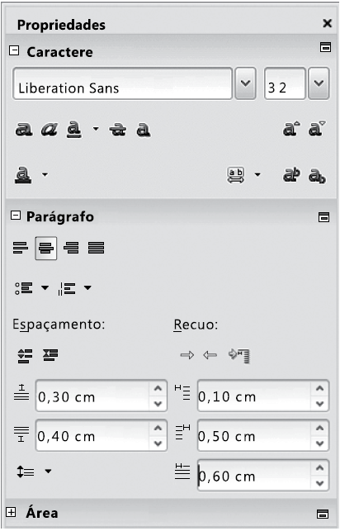Select justified paragraph alignment

(x=96, y=248)
